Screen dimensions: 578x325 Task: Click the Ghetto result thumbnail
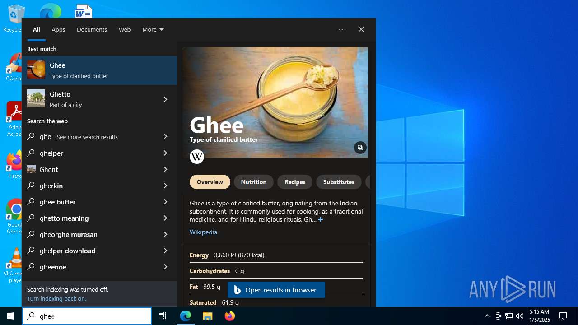tap(36, 99)
